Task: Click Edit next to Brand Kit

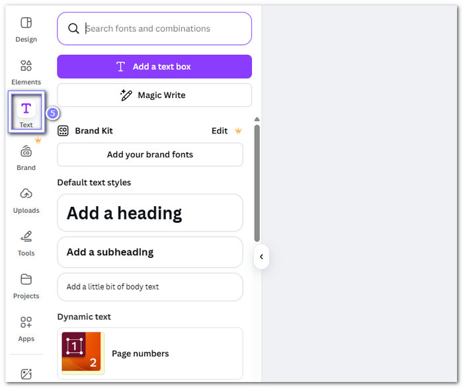Action: pos(220,131)
